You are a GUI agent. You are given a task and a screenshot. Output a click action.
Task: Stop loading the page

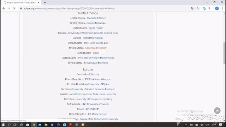pyautogui.click(x=14, y=8)
